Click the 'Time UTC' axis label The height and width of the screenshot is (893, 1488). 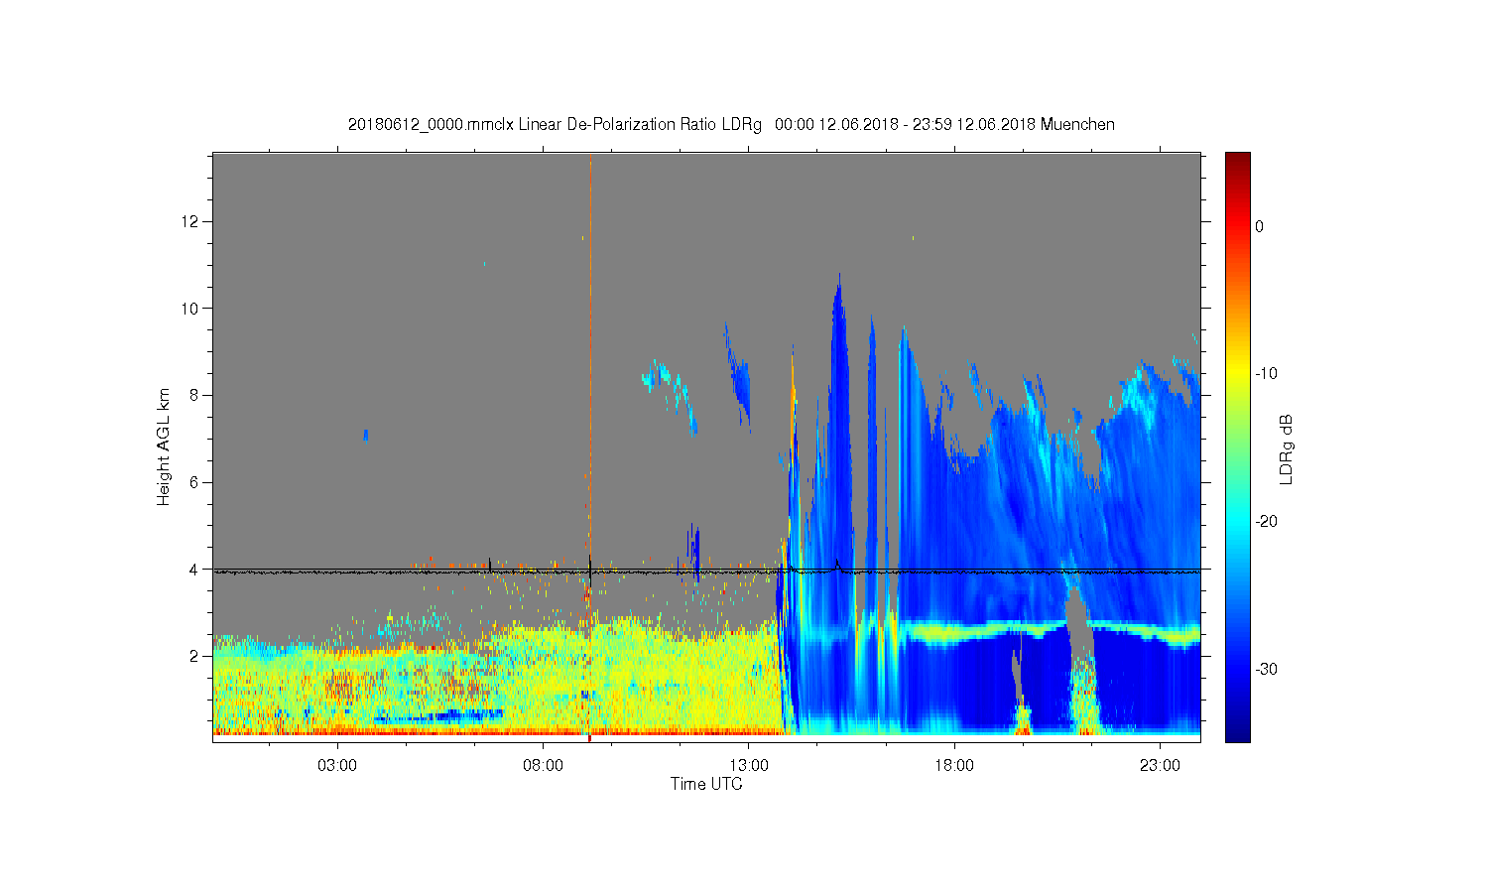[x=706, y=784]
